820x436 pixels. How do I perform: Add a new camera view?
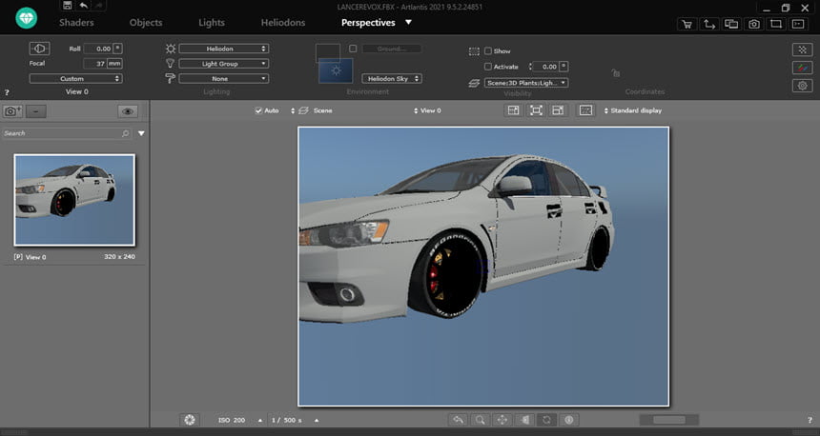[x=12, y=110]
